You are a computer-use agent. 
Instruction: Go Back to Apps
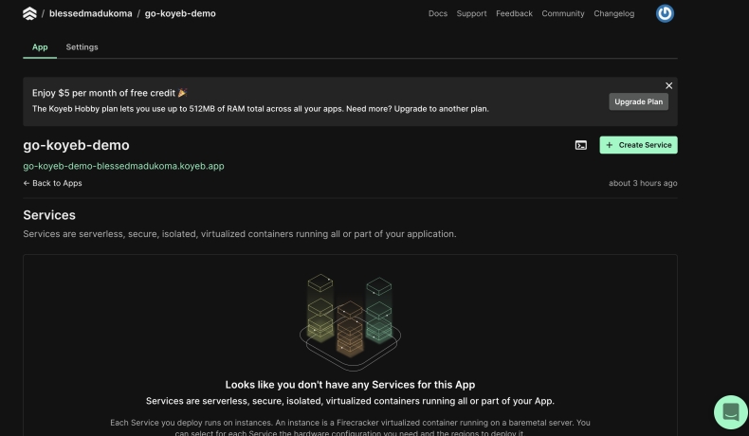click(x=52, y=183)
